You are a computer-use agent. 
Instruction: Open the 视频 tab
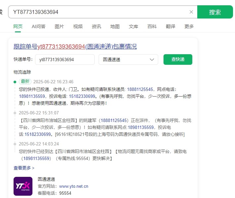(x=78, y=26)
